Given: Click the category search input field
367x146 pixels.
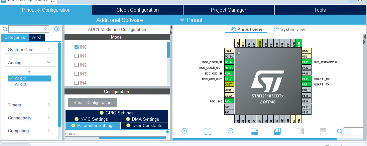Looking at the screenshot, I should coord(26,29).
